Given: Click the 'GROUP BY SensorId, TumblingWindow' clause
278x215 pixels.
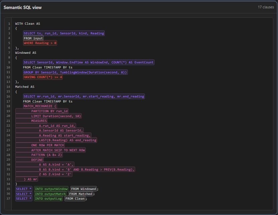Looking at the screenshot, I should 75,72.
